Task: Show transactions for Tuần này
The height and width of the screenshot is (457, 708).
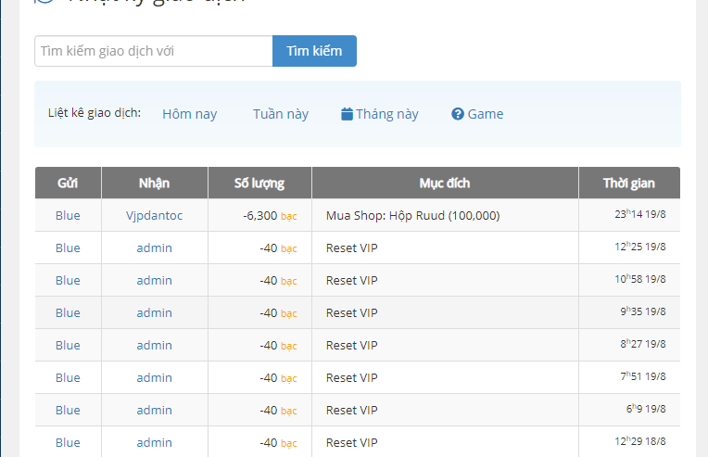Action: point(281,114)
